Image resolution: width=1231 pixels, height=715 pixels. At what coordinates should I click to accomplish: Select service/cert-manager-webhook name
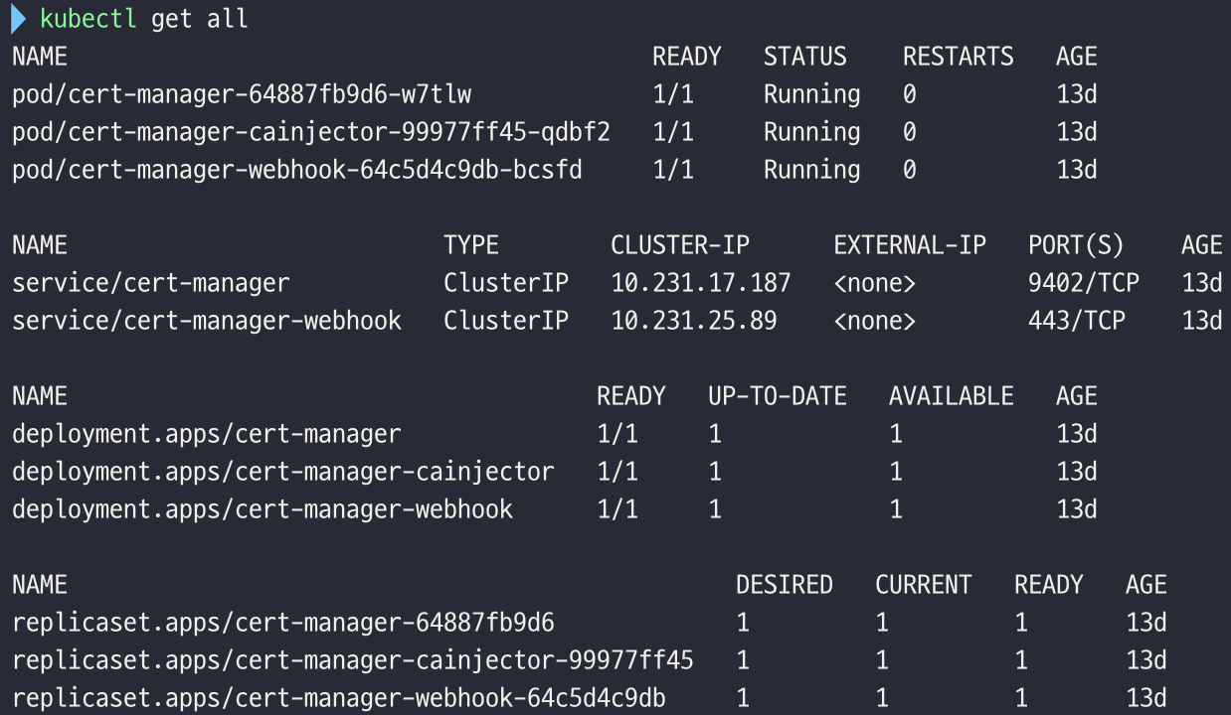(x=207, y=321)
